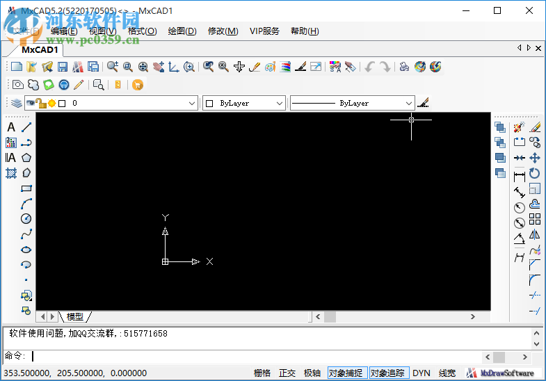Viewport: 546px width, 381px height.
Task: Open the ByLayer linetype dropdown
Action: click(x=409, y=104)
